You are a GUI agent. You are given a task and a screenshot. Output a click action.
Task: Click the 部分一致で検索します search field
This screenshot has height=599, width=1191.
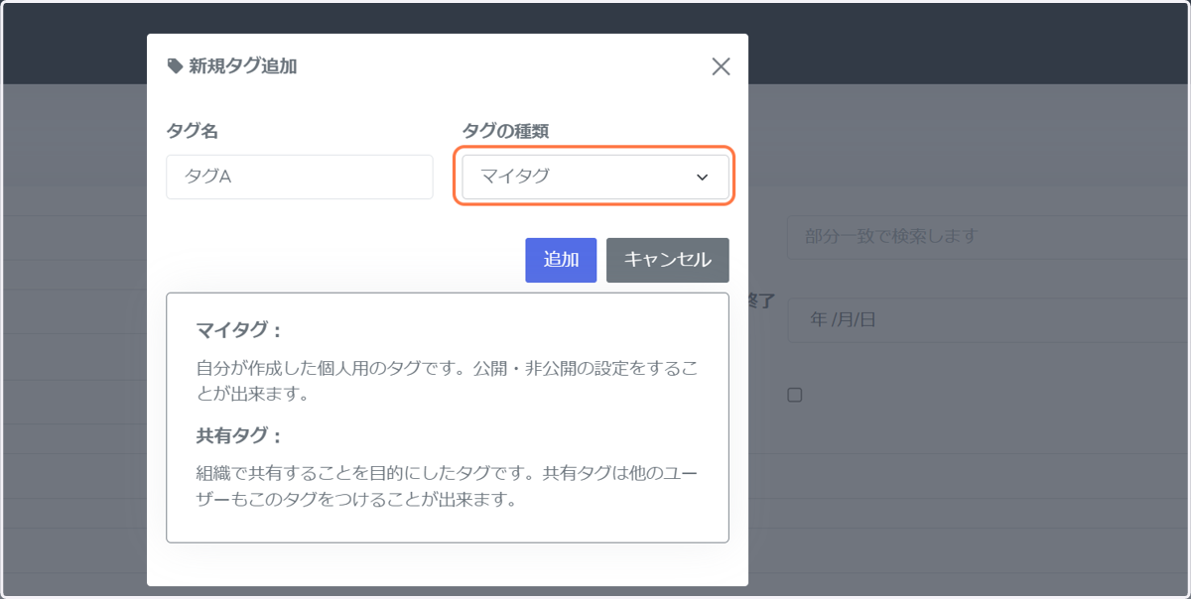pos(989,236)
